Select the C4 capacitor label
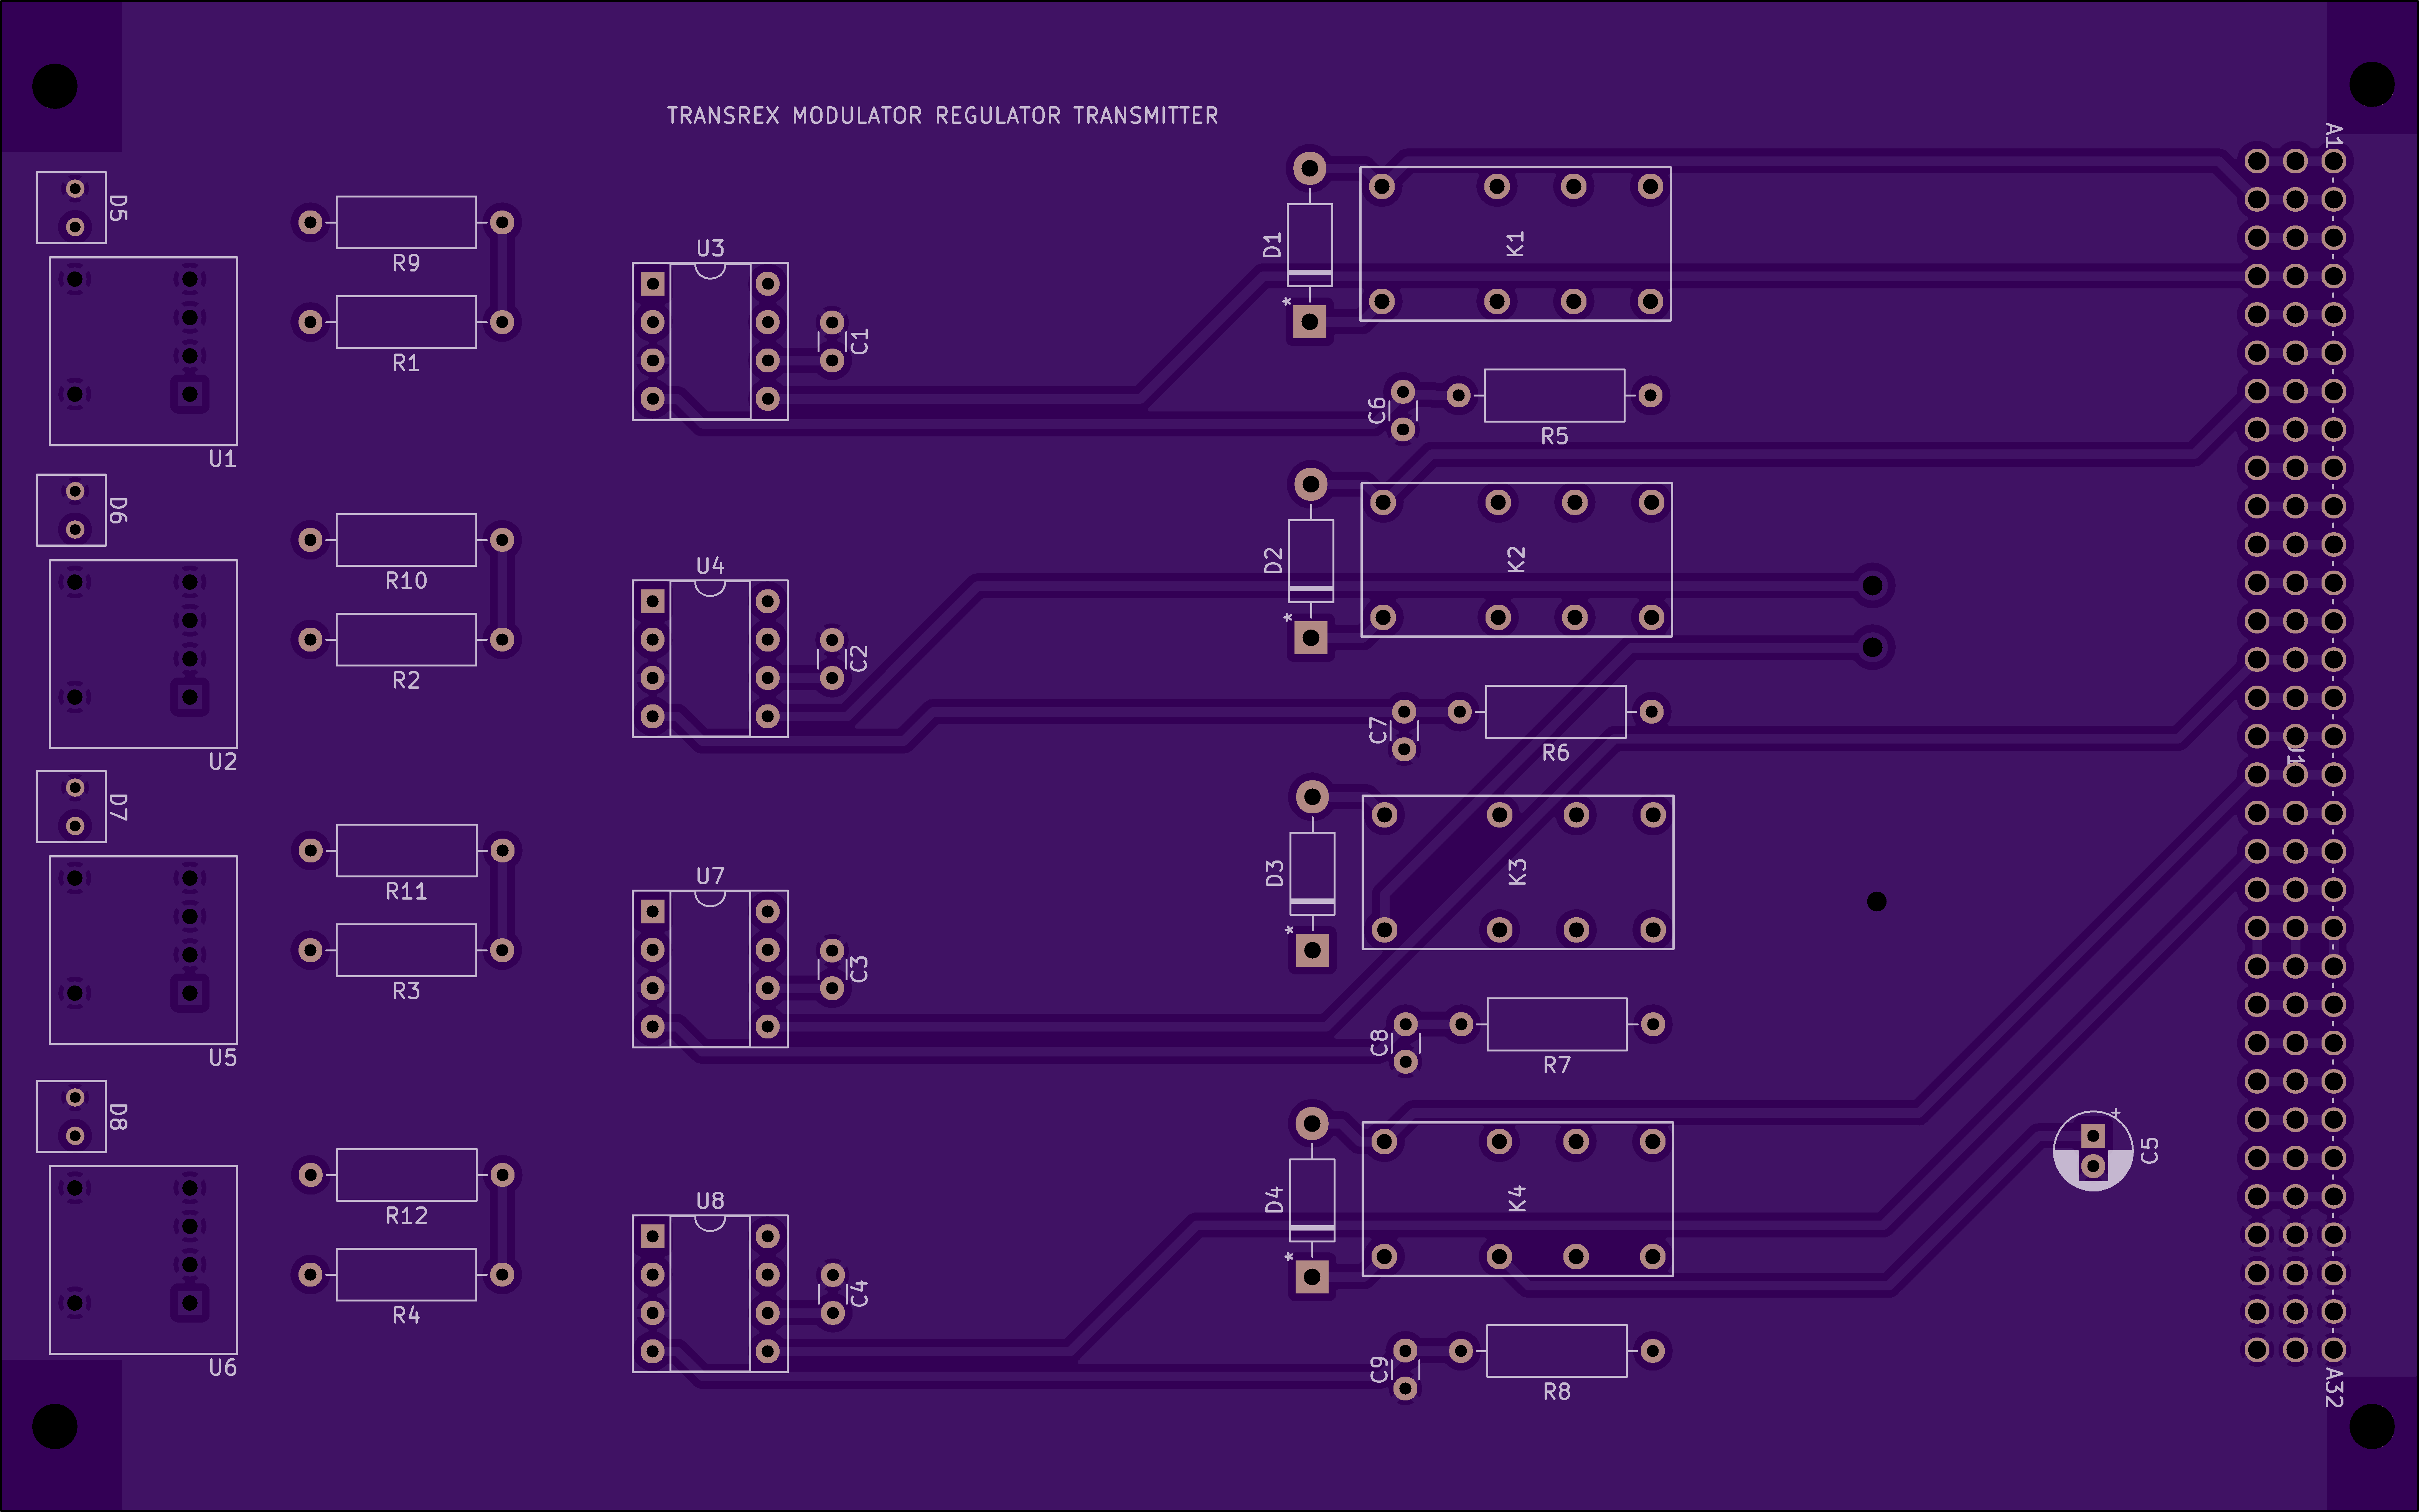Image resolution: width=2419 pixels, height=1512 pixels. [x=859, y=1293]
